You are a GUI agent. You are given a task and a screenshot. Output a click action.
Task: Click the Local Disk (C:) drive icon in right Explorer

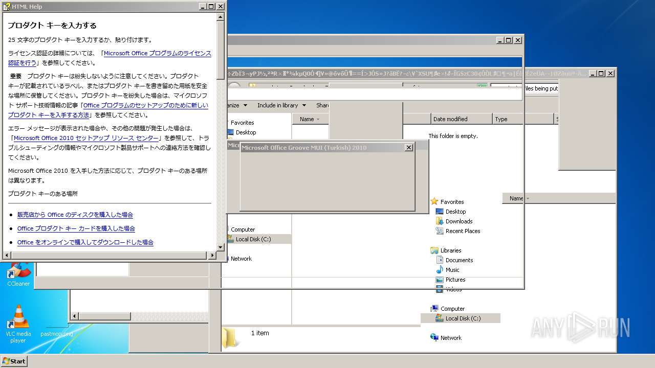(x=440, y=318)
